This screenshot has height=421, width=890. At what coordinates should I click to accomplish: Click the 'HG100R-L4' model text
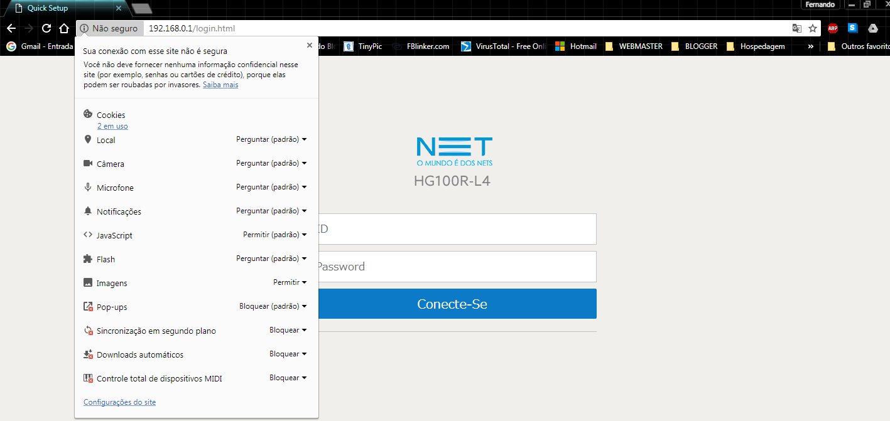tap(452, 181)
